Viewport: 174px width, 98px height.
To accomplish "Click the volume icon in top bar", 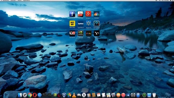I will pyautogui.click(x=170, y=1).
